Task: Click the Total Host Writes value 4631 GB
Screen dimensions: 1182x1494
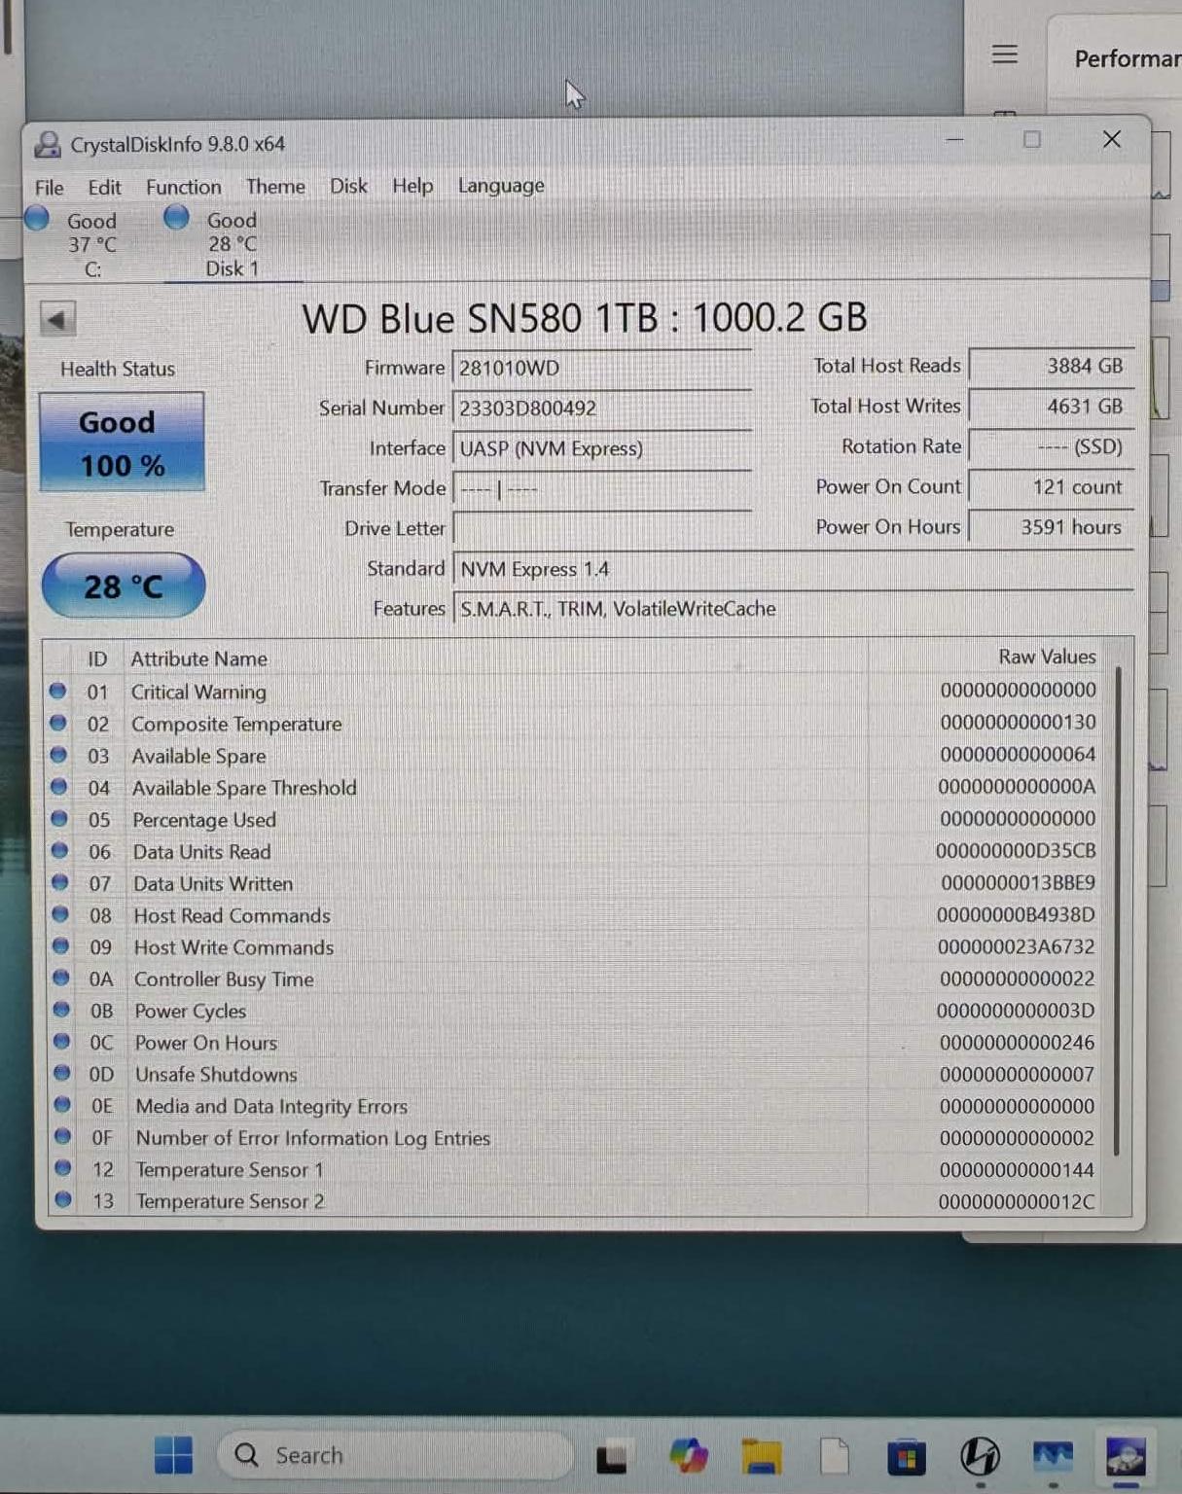Action: point(1052,407)
